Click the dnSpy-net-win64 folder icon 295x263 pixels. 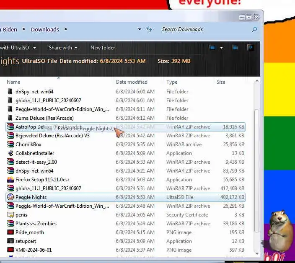click(x=10, y=92)
